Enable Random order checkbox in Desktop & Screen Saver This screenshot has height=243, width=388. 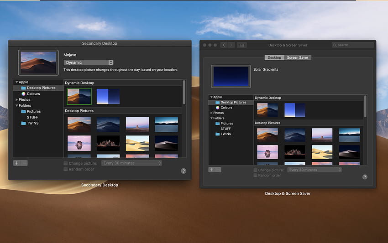[x=255, y=175]
